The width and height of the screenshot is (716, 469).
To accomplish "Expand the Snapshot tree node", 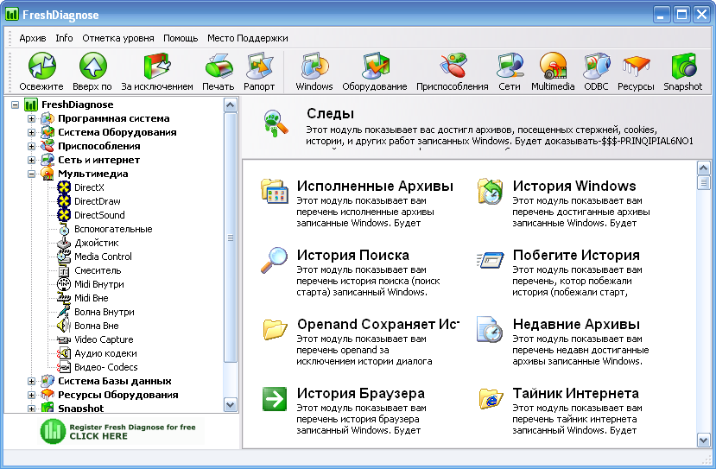I will (x=31, y=409).
